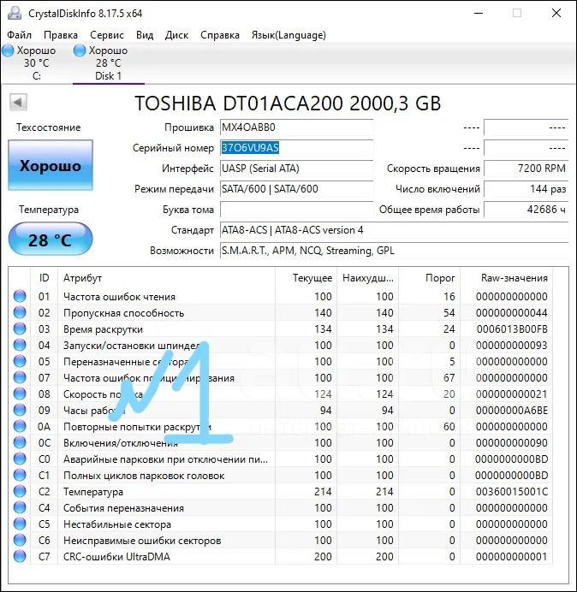
Task: Click status icon for attribute C4
Action: pos(20,507)
